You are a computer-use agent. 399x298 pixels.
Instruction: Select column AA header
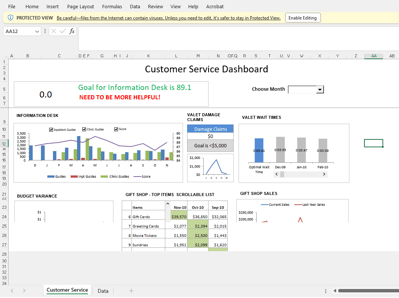click(x=373, y=56)
